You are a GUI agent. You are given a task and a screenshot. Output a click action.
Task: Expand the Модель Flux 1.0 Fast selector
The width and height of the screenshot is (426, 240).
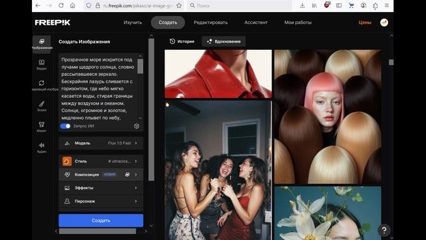click(101, 143)
